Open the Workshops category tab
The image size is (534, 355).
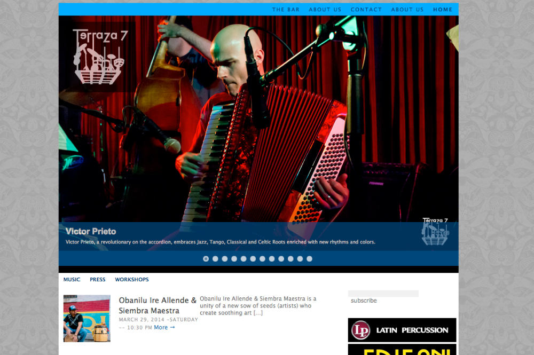[x=132, y=280]
